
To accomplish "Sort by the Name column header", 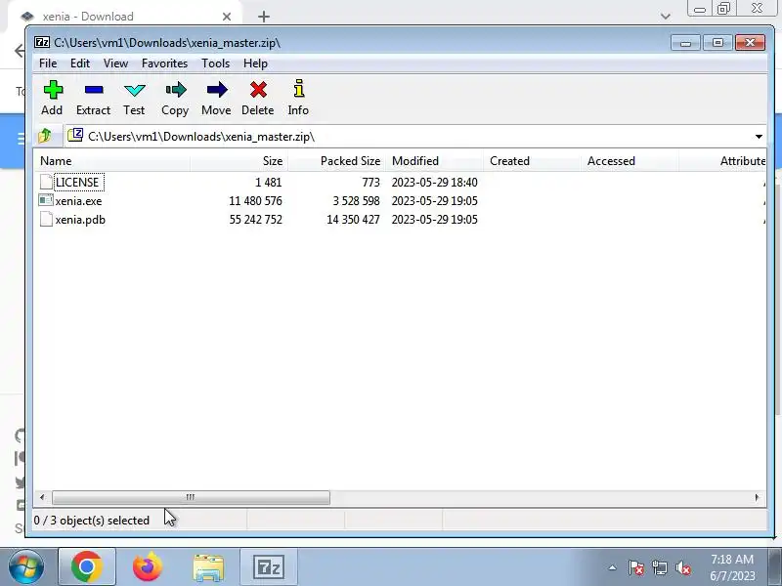I will pyautogui.click(x=111, y=160).
